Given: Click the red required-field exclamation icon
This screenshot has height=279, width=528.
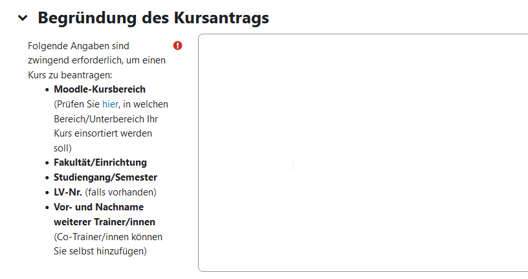Looking at the screenshot, I should [178, 46].
